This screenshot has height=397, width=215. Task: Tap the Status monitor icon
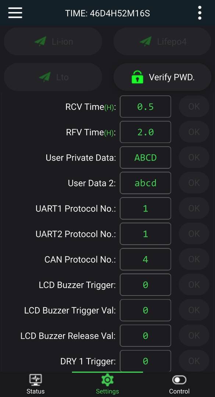[x=36, y=380]
